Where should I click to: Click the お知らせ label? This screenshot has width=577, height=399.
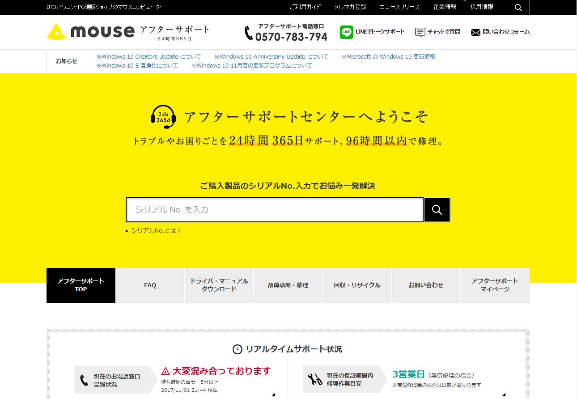(x=67, y=61)
